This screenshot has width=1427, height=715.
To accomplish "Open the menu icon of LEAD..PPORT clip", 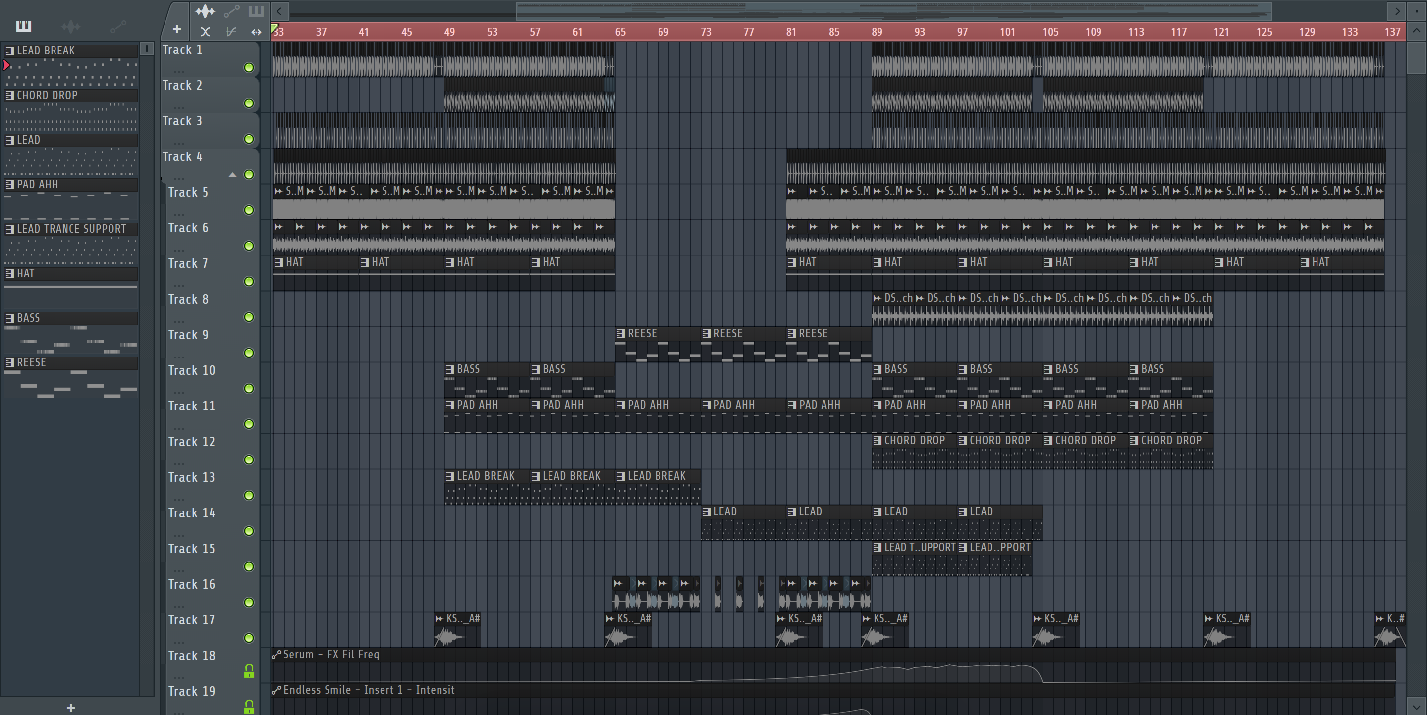I will point(963,547).
